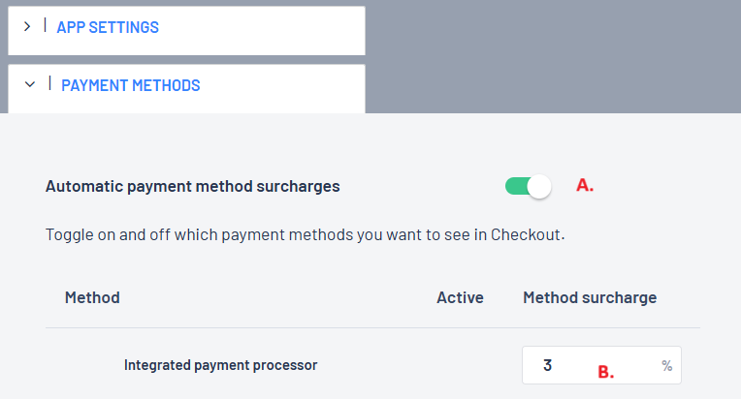Click the word Checkout in the description
The width and height of the screenshot is (741, 399).
tap(527, 235)
